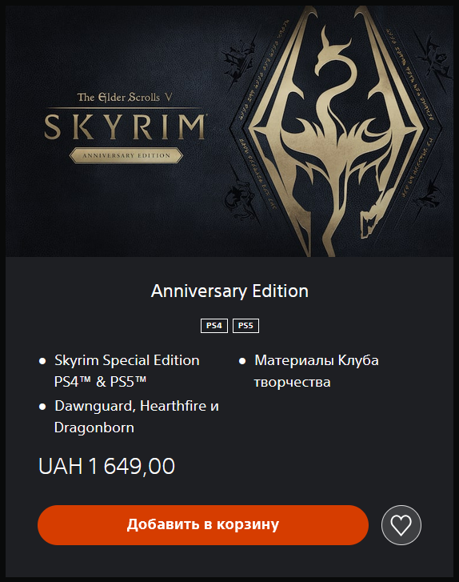This screenshot has width=459, height=582.
Task: Click the gold Anniversary Edition banner in artwork
Action: (x=126, y=155)
